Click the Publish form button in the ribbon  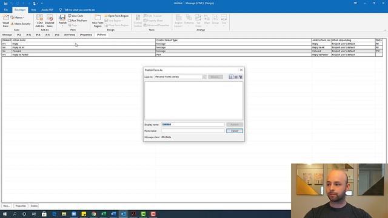point(62,20)
